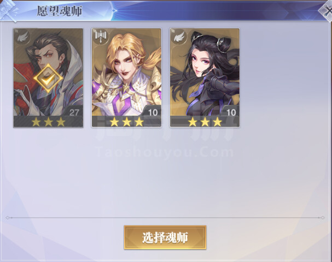332x262 pixels.
Task: Click the pillar class icon on the blonde hero card
Action: 101,37
